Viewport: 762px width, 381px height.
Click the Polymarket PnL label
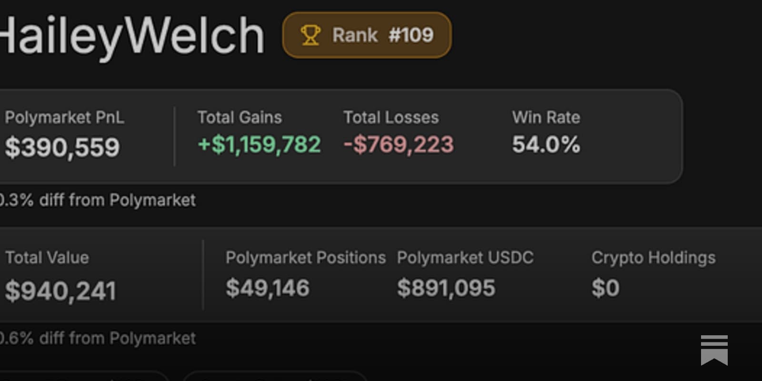[64, 117]
